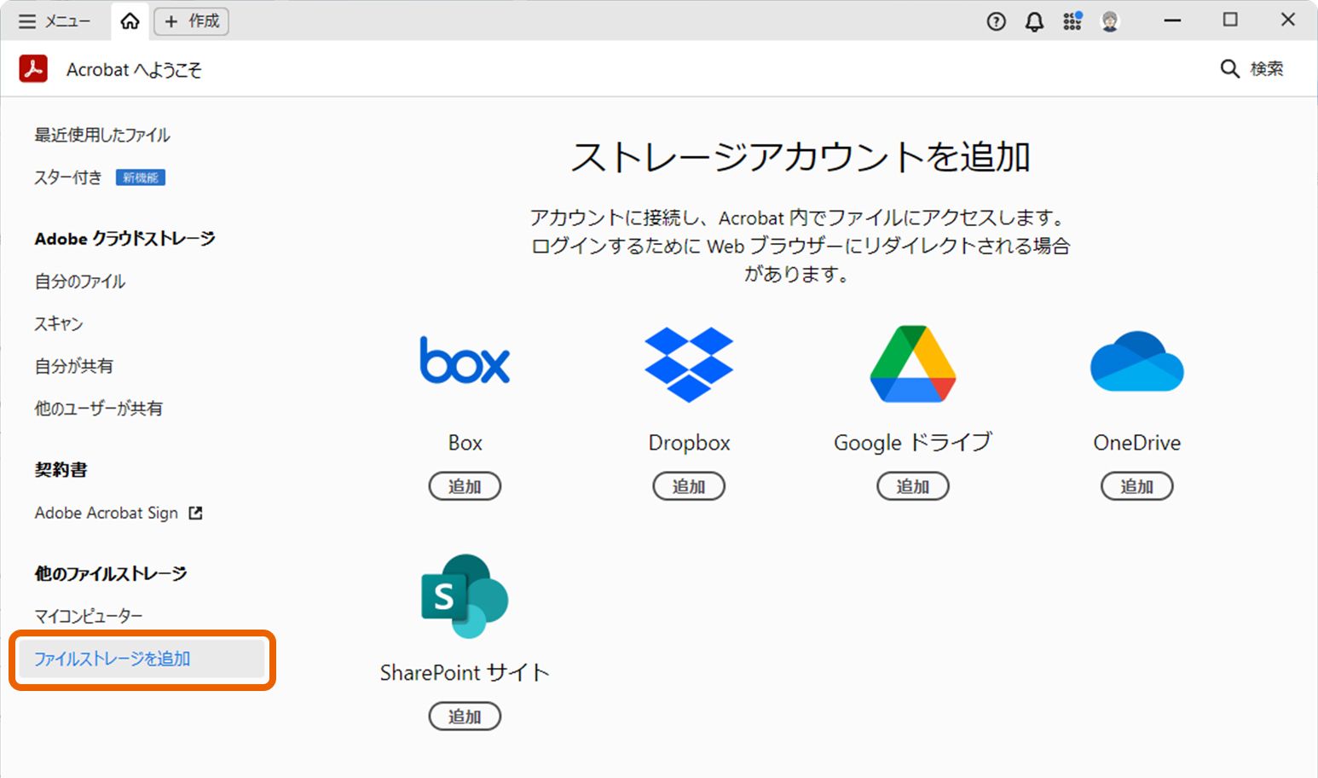Click the plus 作成 button

[x=191, y=21]
